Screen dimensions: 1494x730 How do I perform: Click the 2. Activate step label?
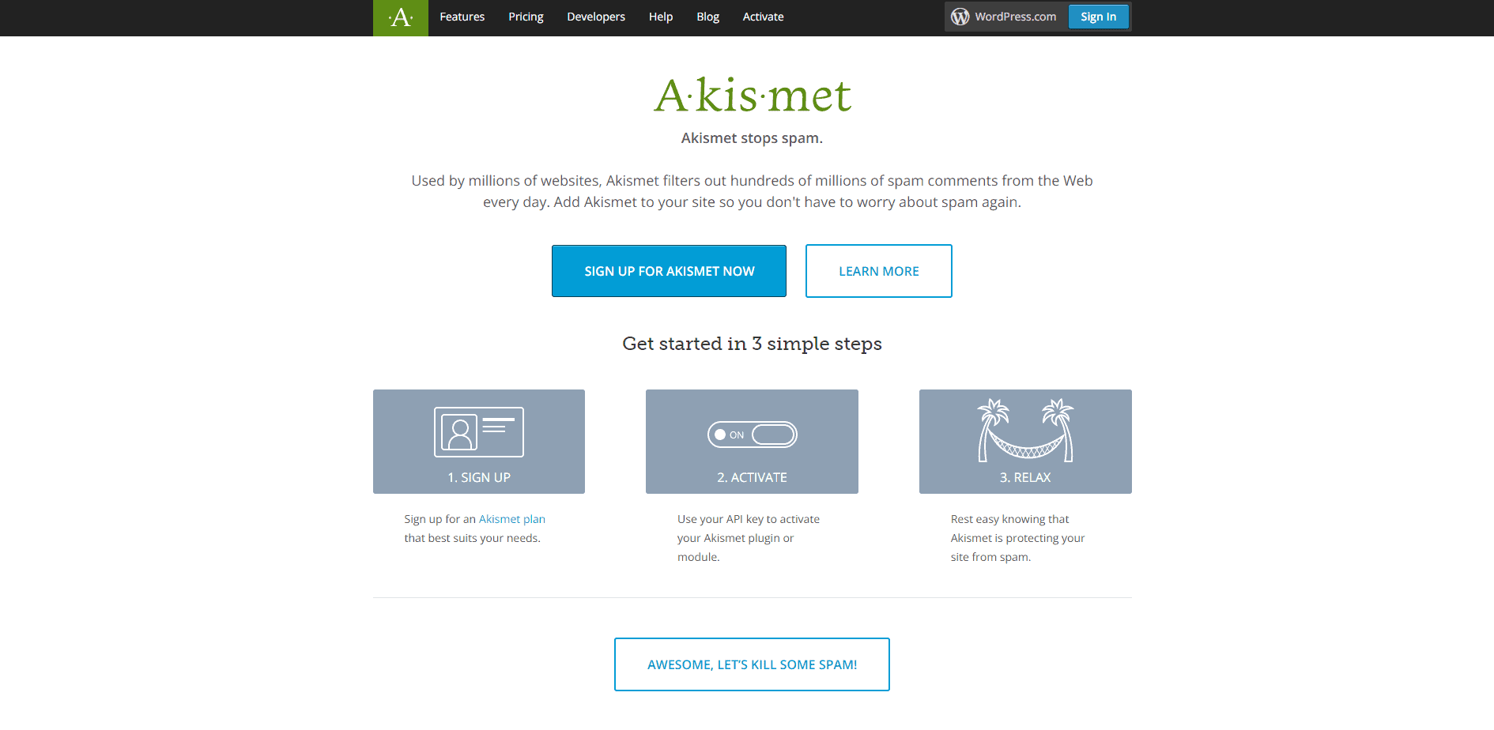(752, 477)
